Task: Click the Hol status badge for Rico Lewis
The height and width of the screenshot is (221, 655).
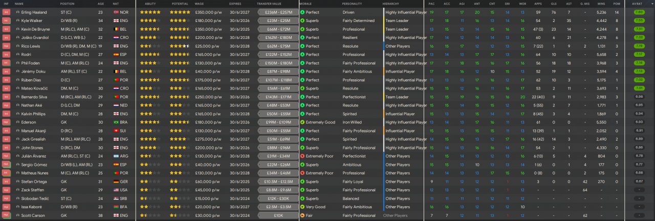Action: pos(6,46)
